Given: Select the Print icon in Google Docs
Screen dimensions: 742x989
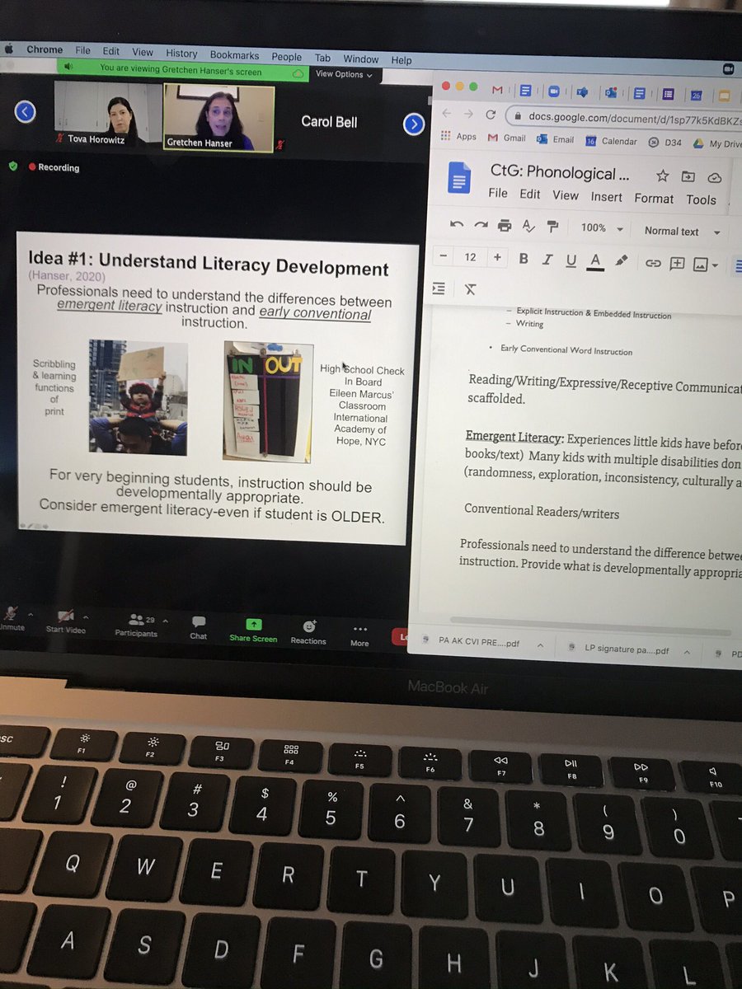Looking at the screenshot, I should [504, 227].
